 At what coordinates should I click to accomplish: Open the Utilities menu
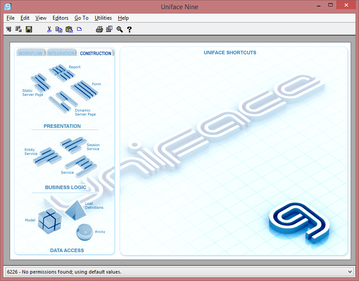[103, 18]
